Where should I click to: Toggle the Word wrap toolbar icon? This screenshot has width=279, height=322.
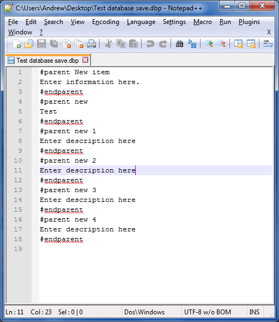click(x=268, y=44)
